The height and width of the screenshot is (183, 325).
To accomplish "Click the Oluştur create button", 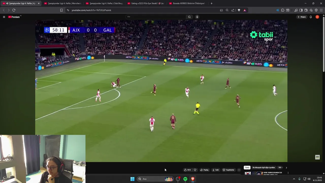I will click(302, 17).
